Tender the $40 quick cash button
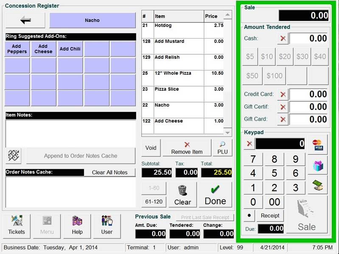This screenshot has height=254, width=339. (320, 56)
